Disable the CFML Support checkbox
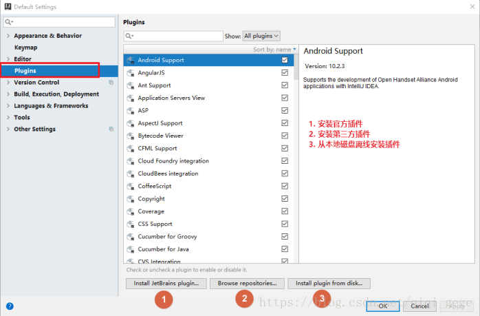480x316 pixels. pyautogui.click(x=285, y=148)
